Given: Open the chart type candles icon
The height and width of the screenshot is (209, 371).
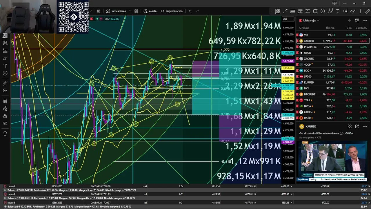Looking at the screenshot, I should point(99,11).
